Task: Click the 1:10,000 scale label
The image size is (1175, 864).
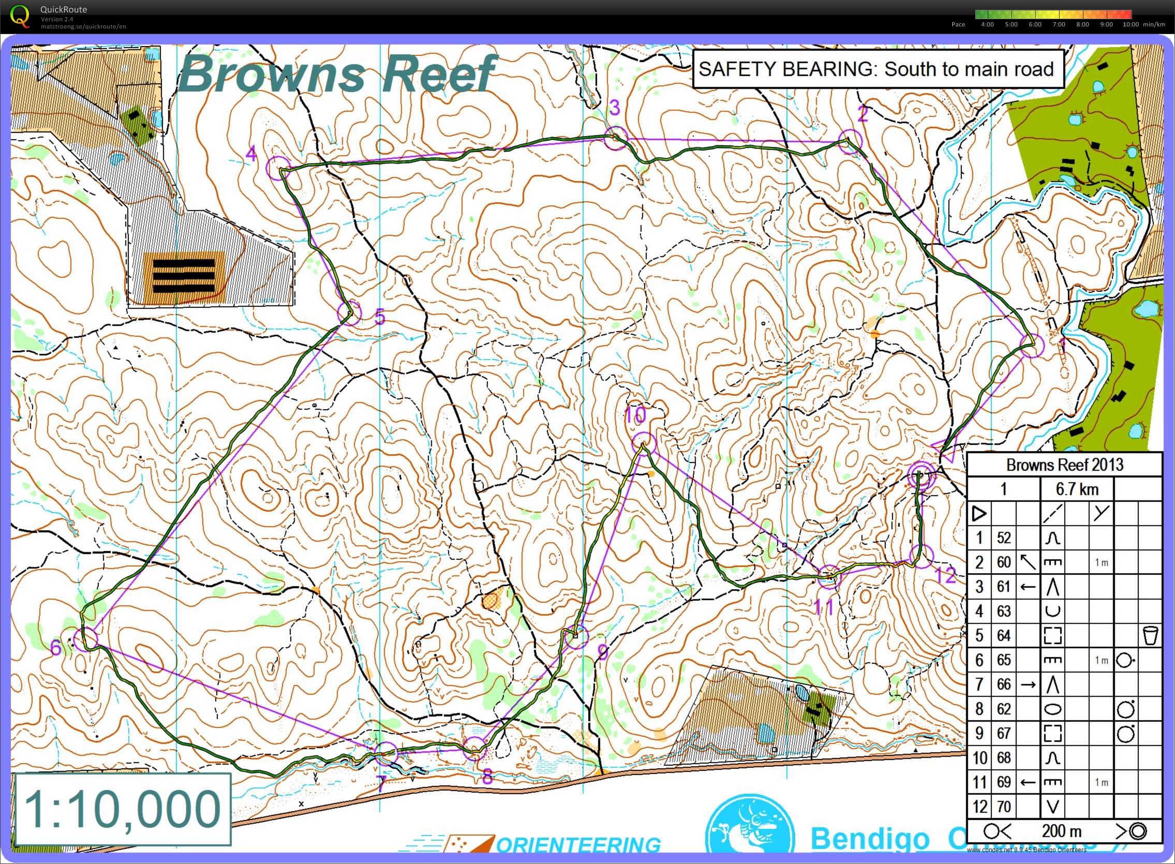Action: click(x=123, y=809)
